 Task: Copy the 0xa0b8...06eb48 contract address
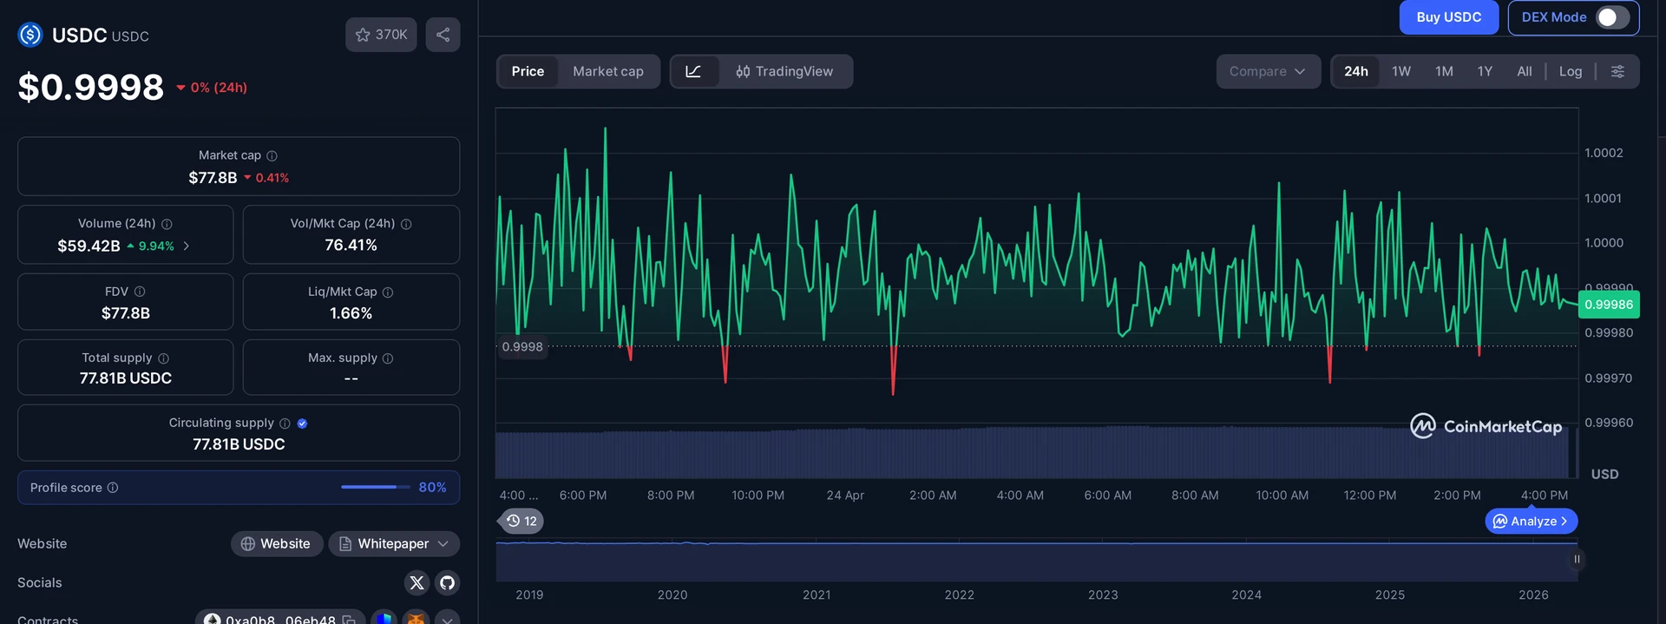click(349, 620)
